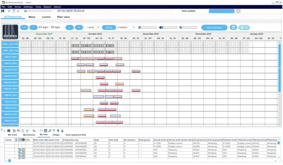Open the '1 week' period dropdown

(93, 27)
